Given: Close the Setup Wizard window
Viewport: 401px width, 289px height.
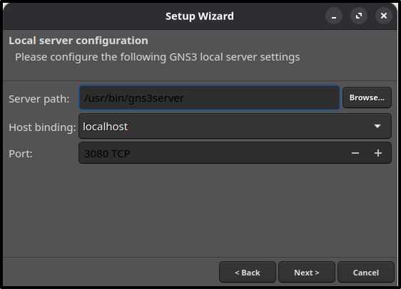Looking at the screenshot, I should point(384,16).
